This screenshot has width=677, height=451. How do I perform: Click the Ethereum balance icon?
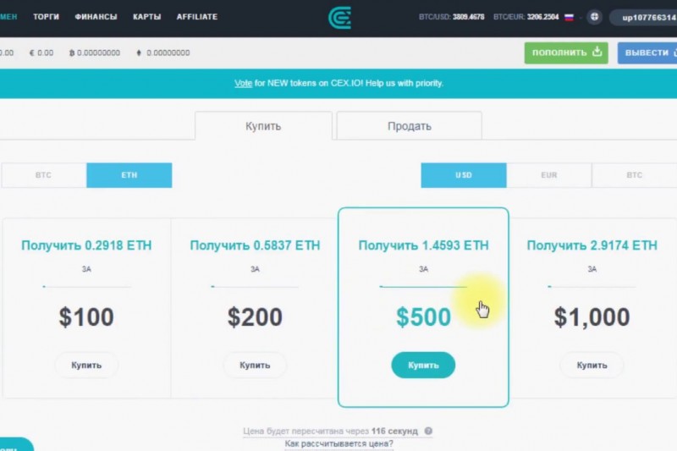[139, 52]
